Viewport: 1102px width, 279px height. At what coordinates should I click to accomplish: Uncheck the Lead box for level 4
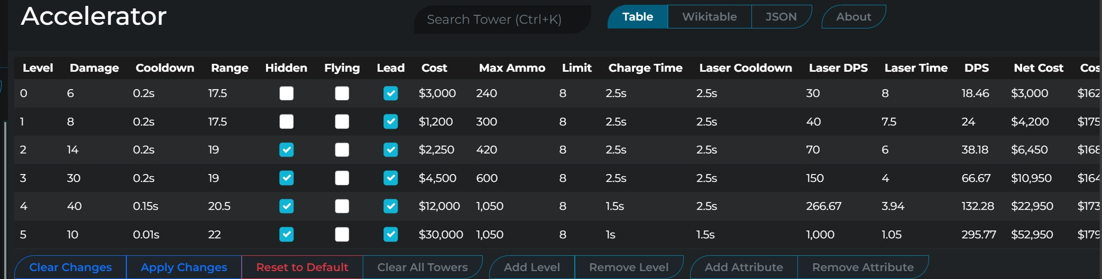click(x=390, y=206)
